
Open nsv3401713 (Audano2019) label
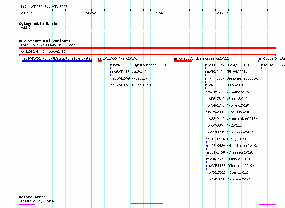pos(227,92)
